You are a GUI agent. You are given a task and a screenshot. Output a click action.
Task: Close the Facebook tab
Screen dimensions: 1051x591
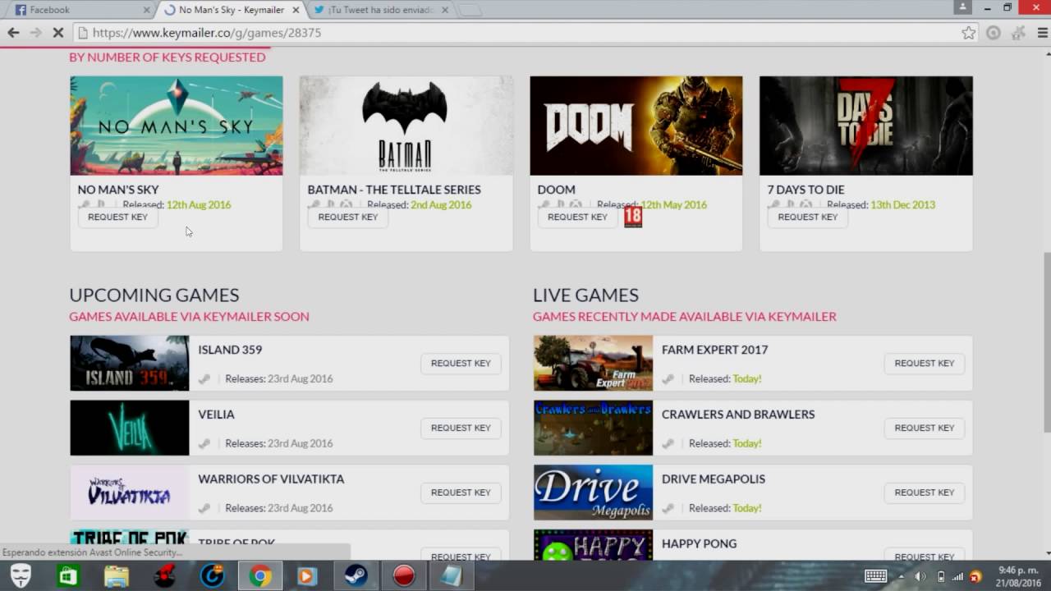pos(147,10)
